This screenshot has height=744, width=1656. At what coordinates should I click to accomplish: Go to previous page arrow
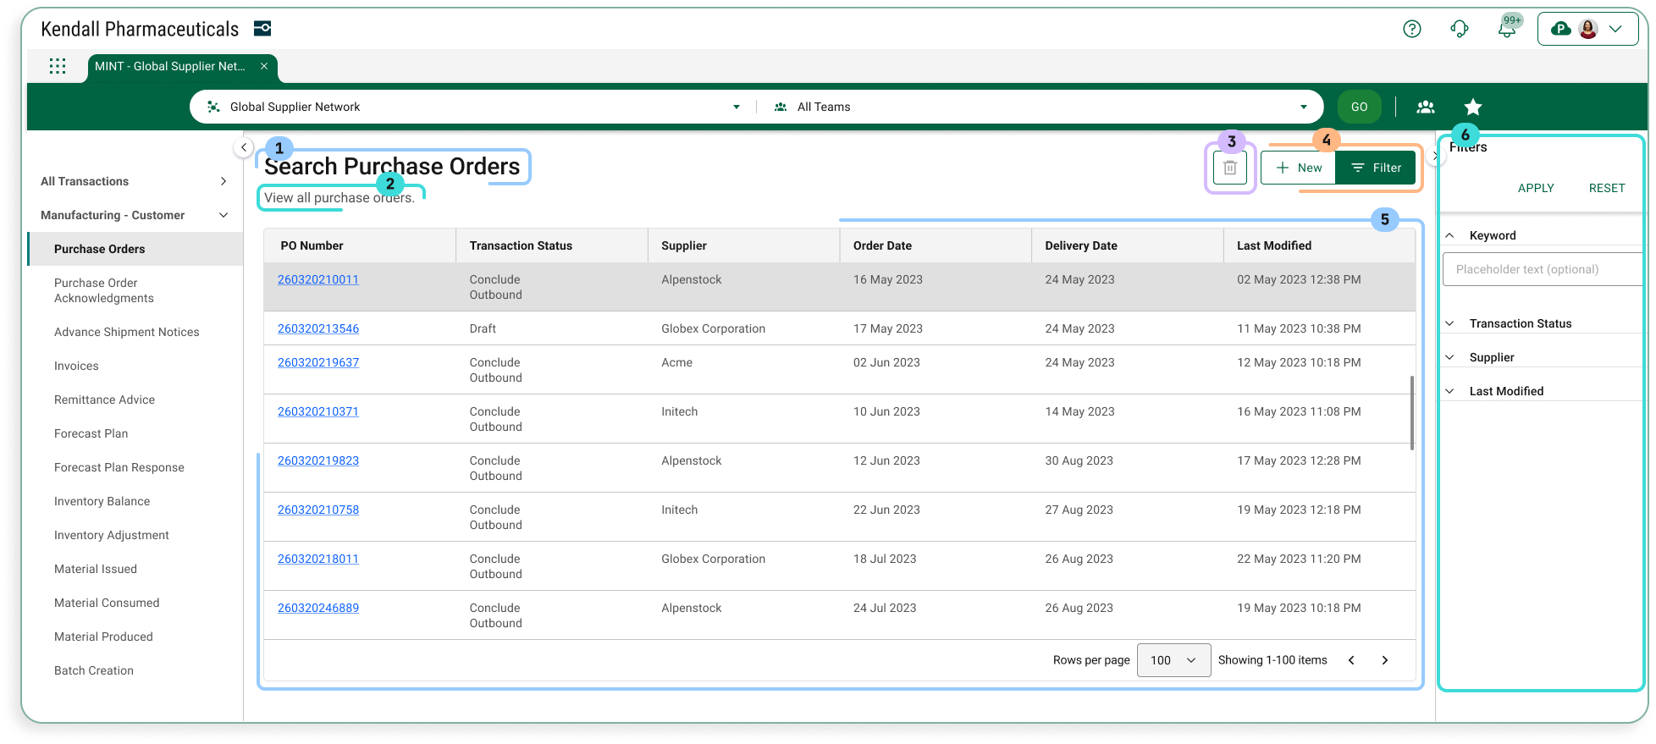click(1351, 660)
